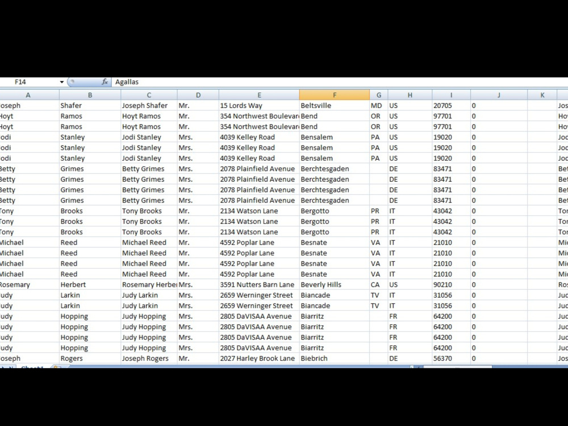Screen dimensions: 568x426
Task: Click the formula bar containing Agallas
Action: pos(340,82)
